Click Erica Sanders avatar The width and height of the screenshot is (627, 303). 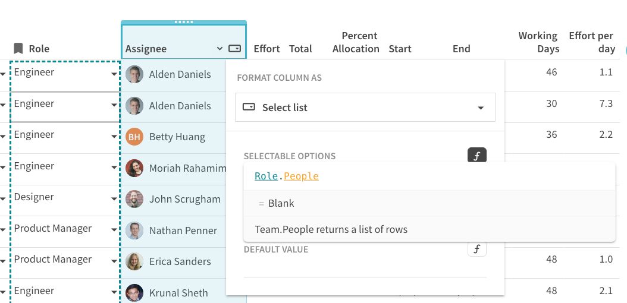coord(134,261)
